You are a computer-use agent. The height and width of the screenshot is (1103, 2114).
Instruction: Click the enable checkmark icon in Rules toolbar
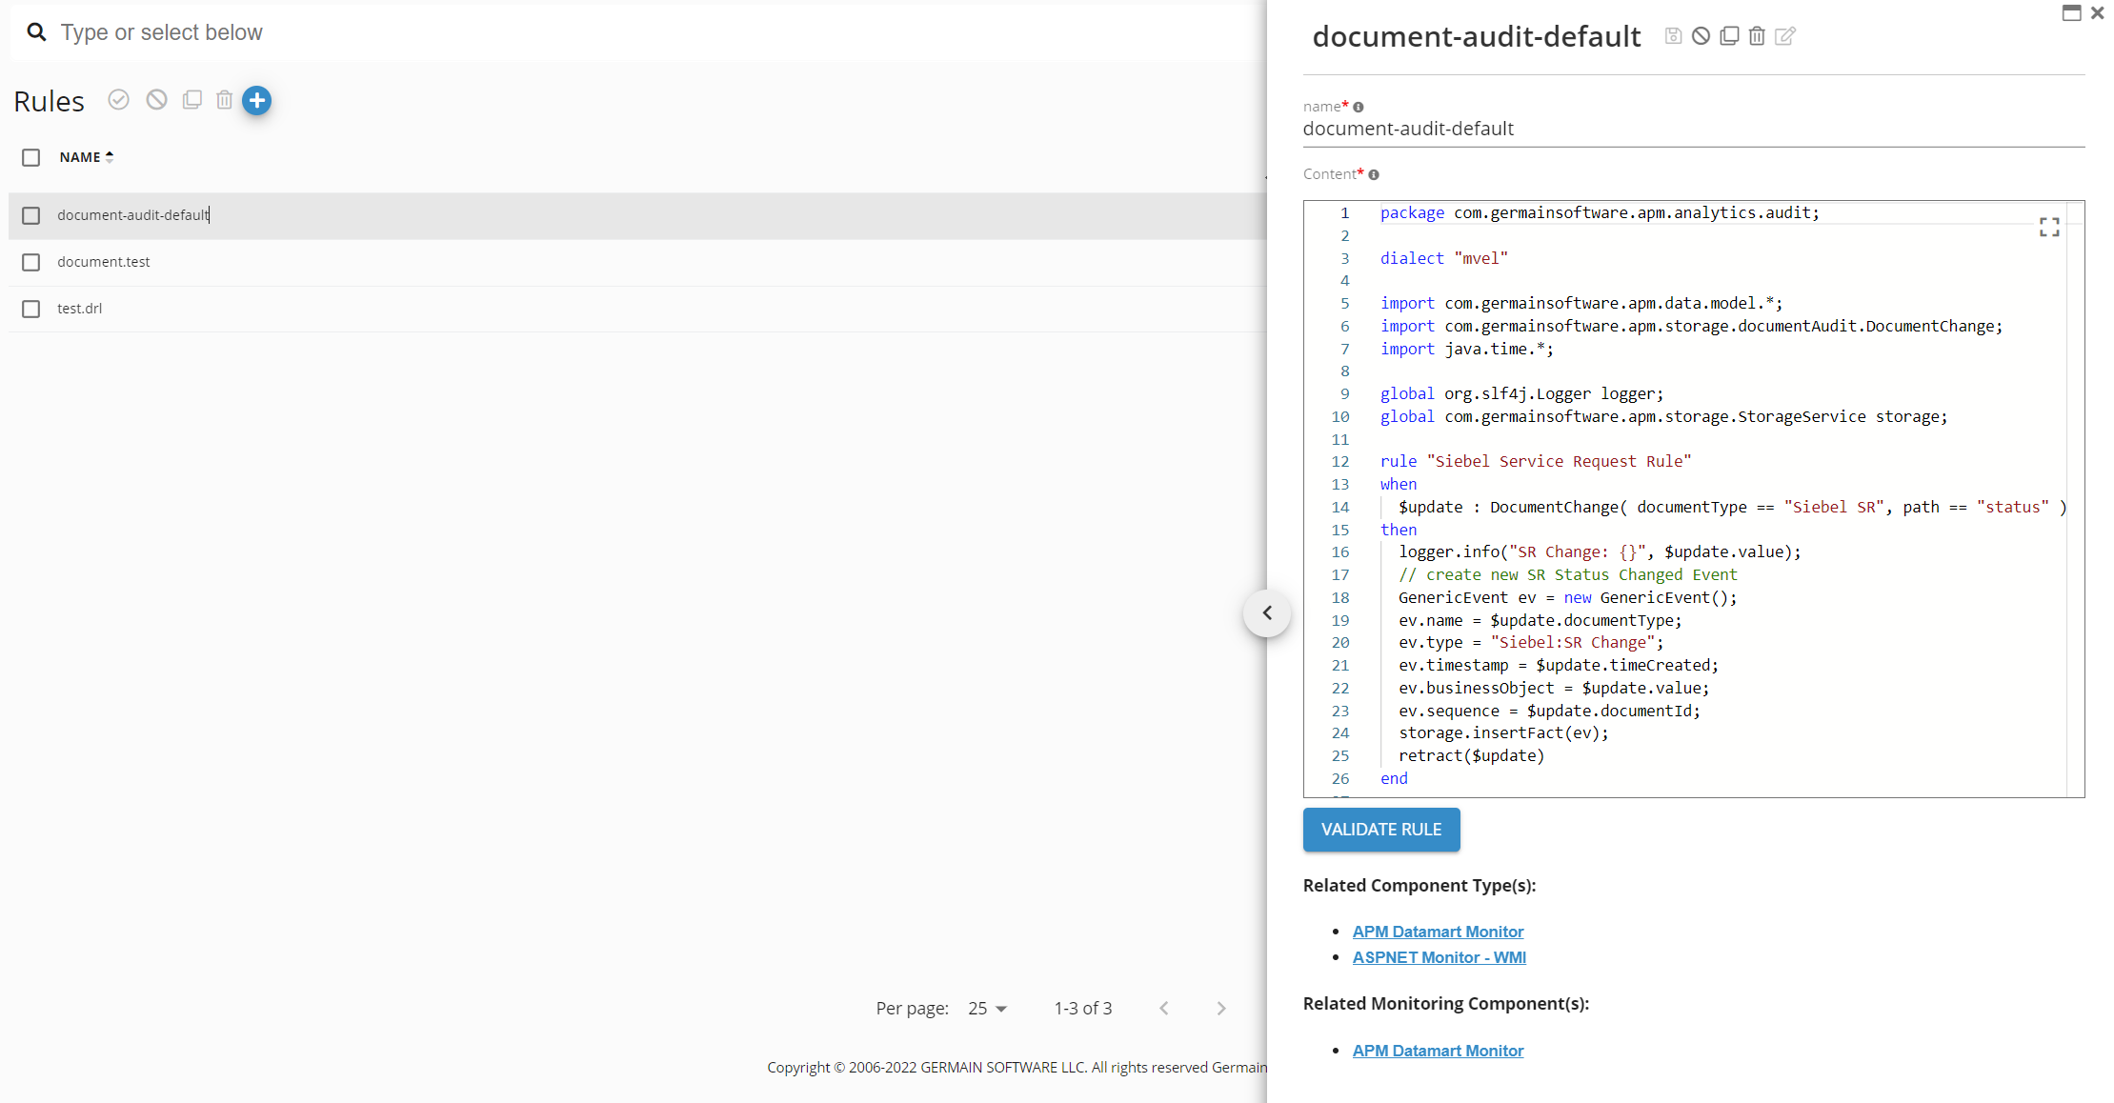118,100
